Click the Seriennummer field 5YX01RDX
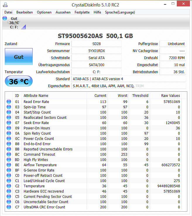 click(x=97, y=51)
